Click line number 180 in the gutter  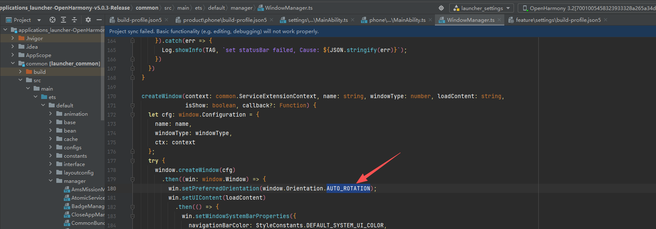(x=111, y=188)
